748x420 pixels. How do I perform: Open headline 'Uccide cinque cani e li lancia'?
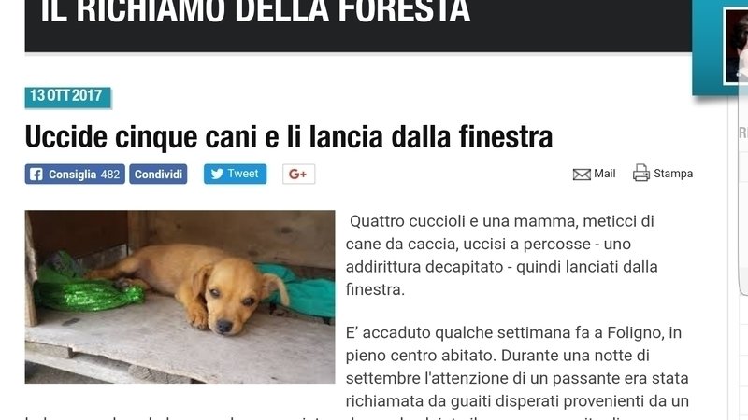[x=289, y=136]
